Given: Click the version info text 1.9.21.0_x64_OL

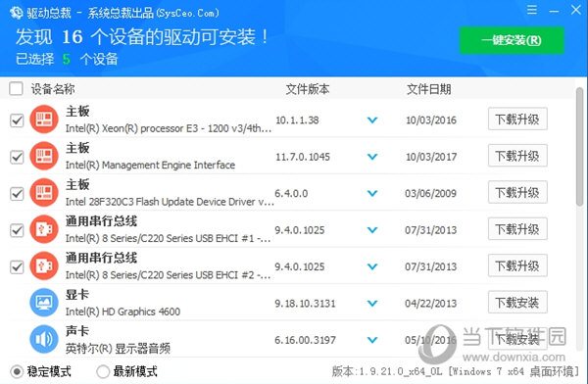Looking at the screenshot, I should pyautogui.click(x=401, y=371).
